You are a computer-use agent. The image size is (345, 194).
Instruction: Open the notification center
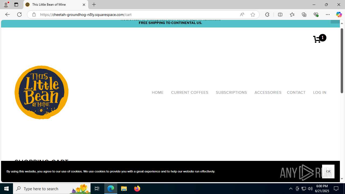(x=336, y=189)
